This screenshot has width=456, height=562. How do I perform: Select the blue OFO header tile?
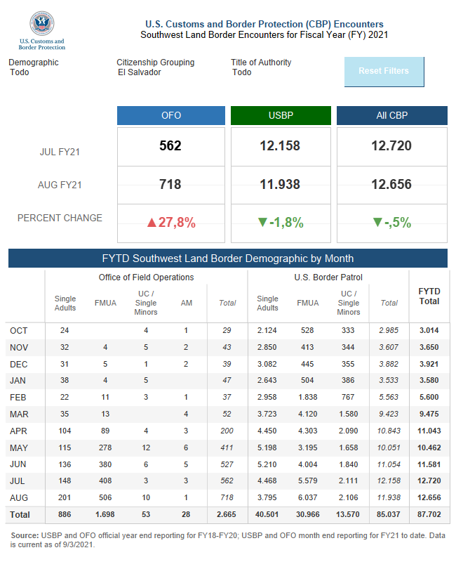coord(170,115)
